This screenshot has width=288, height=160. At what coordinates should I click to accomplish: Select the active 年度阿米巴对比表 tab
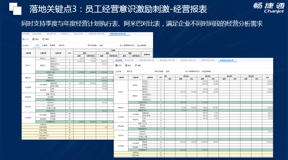226,60
